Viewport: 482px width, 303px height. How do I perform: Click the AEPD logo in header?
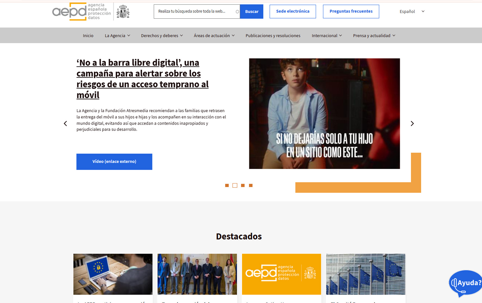coord(82,12)
